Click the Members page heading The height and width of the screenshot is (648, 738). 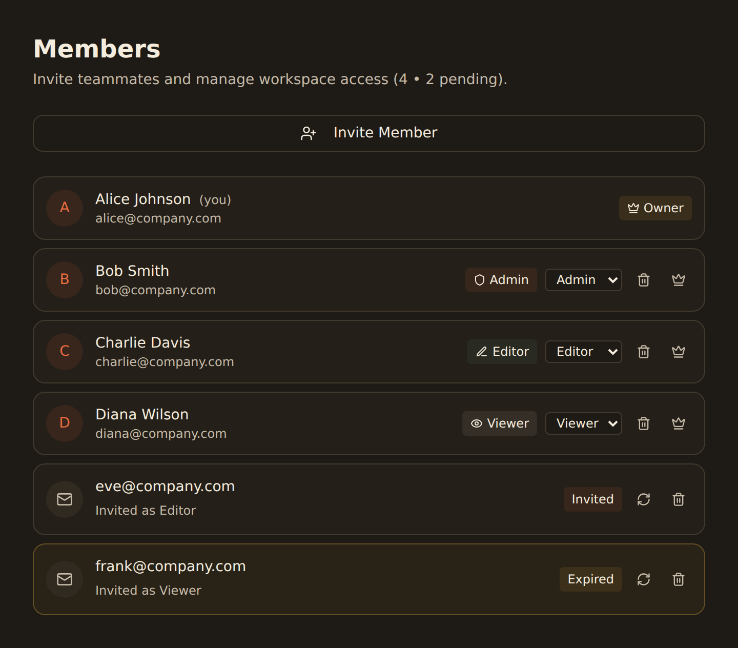point(97,49)
